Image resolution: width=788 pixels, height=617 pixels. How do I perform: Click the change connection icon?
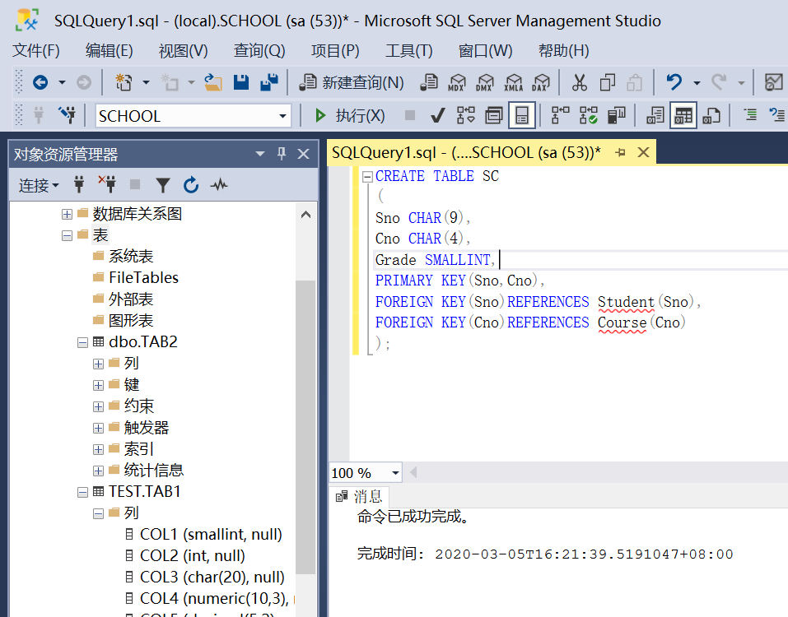point(67,115)
